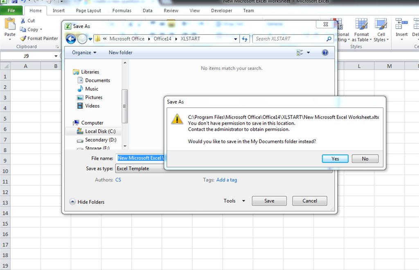Click the search magnifier icon
419x270 pixels.
pyautogui.click(x=329, y=39)
